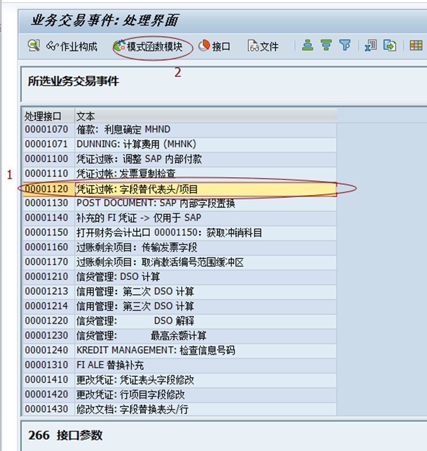Select row 00001071 DUNNING: 计算费用 (MHNK)

[180, 144]
